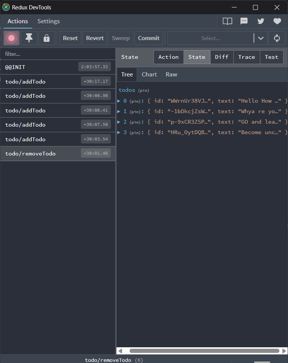
Task: Click the horizontal scrollbar right arrow
Action: pyautogui.click(x=284, y=351)
